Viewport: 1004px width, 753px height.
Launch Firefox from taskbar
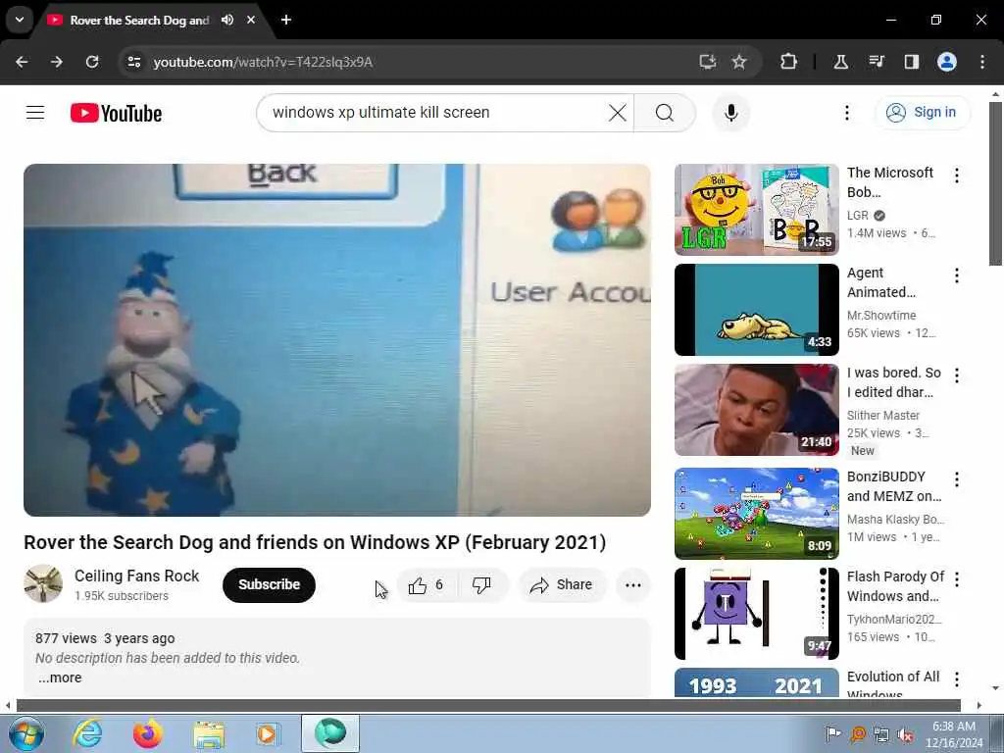(147, 733)
